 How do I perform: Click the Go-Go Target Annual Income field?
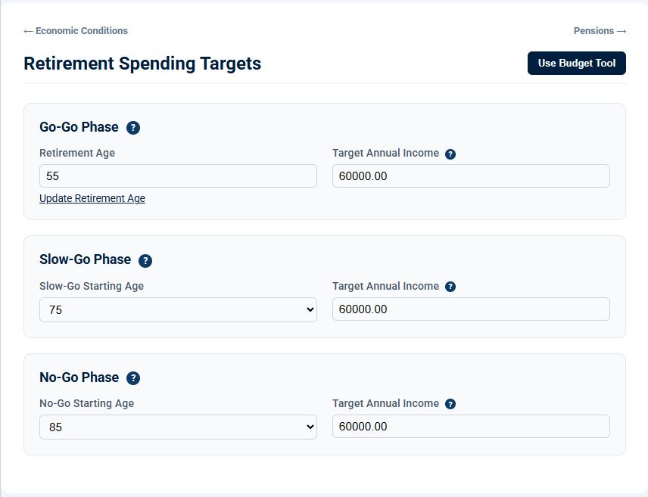471,176
